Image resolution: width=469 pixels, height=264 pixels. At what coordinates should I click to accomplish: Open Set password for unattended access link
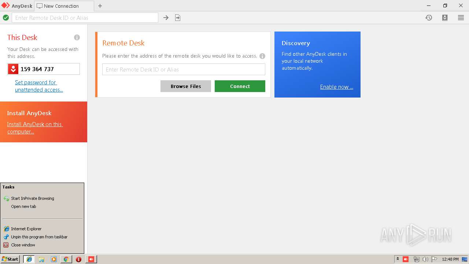point(39,86)
